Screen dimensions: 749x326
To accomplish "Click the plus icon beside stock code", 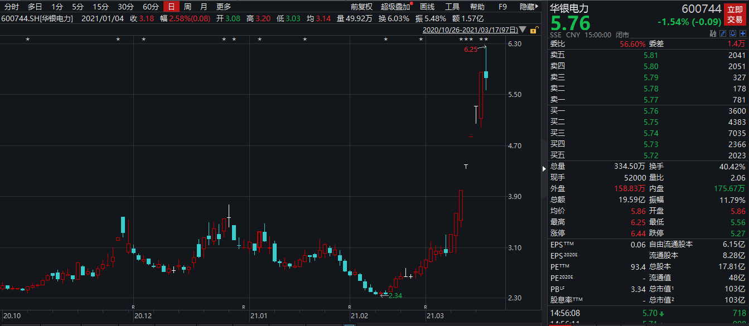I will pyautogui.click(x=743, y=34).
